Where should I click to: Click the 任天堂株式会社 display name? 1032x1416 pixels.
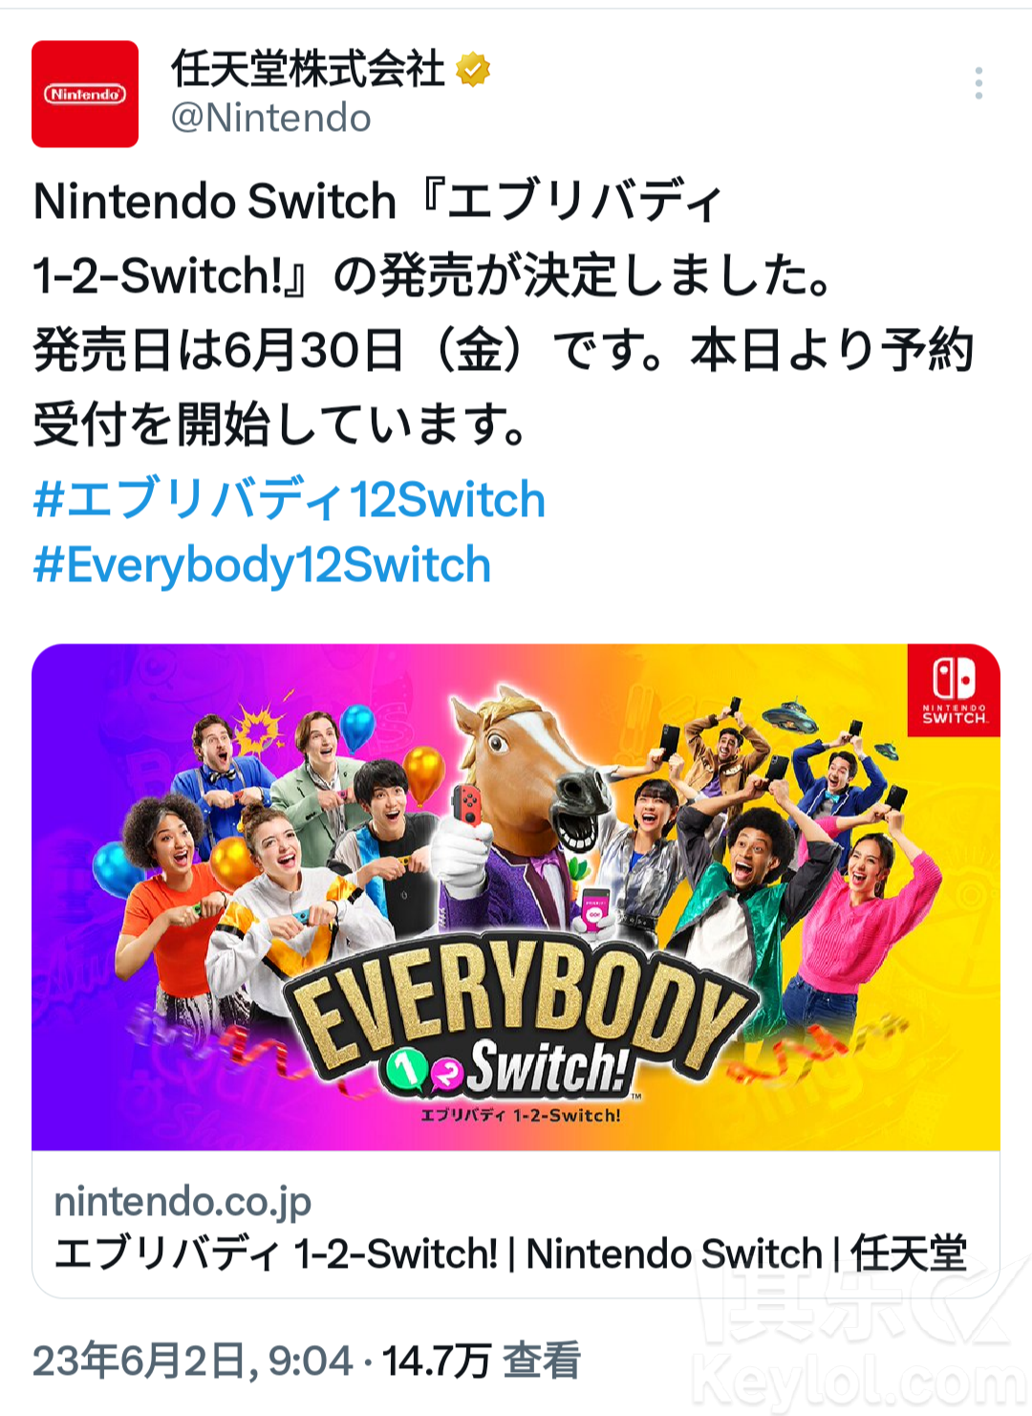(x=308, y=69)
